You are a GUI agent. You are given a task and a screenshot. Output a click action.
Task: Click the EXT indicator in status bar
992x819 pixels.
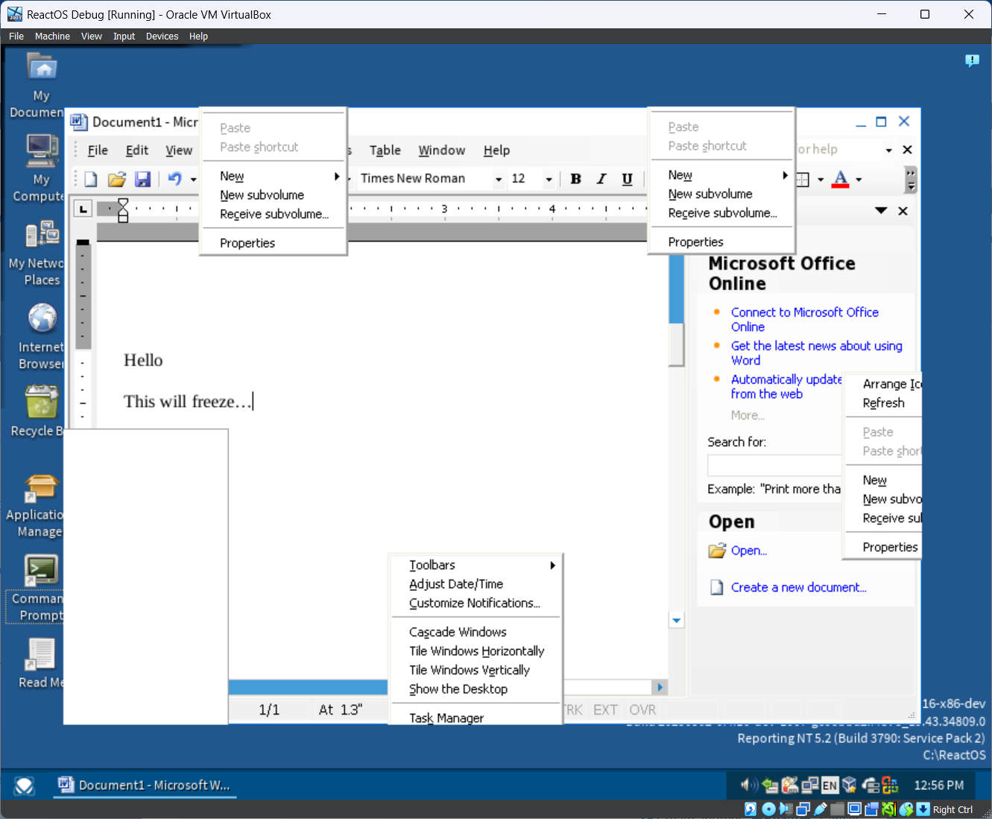pos(605,710)
